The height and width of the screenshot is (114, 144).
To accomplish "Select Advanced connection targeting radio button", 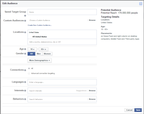I will 29,73.
